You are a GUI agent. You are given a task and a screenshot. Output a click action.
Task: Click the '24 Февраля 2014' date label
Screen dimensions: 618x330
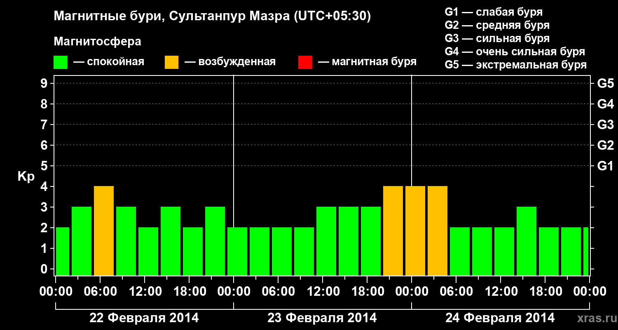pyautogui.click(x=500, y=318)
